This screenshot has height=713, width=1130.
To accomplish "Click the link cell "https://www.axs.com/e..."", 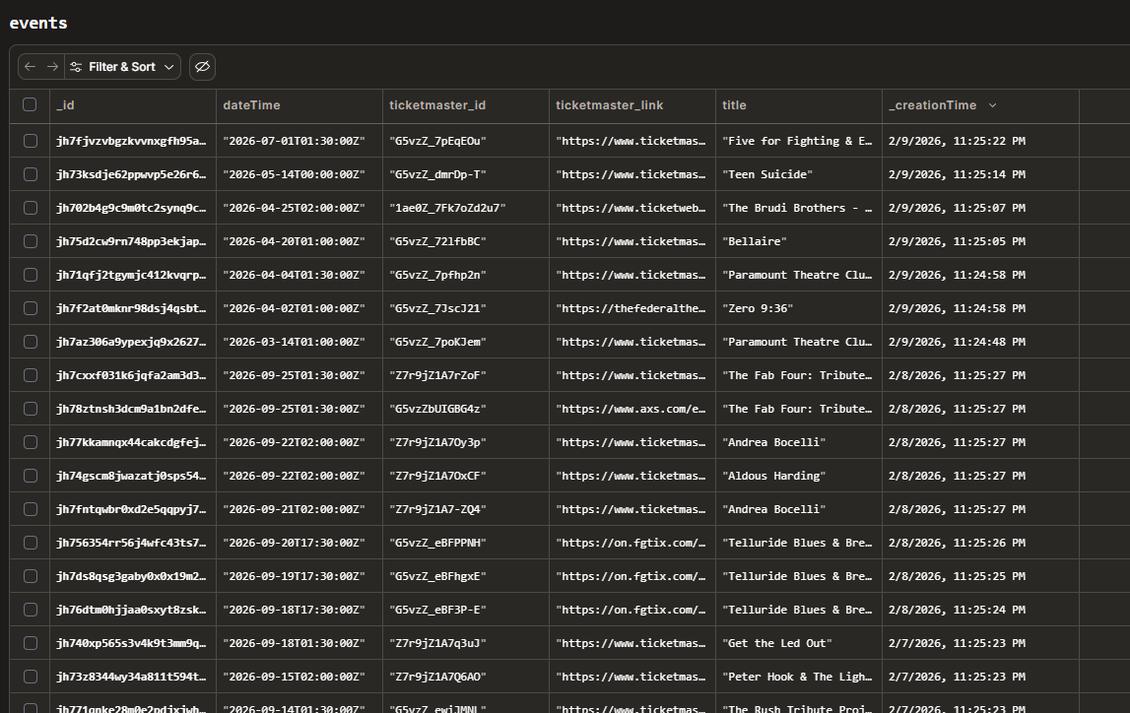I will (x=631, y=409).
